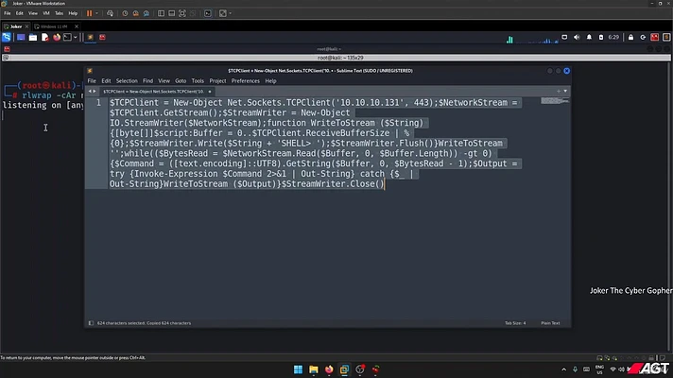Open File Explorer from Windows taskbar
Viewport: 673px width, 378px height.
313,369
